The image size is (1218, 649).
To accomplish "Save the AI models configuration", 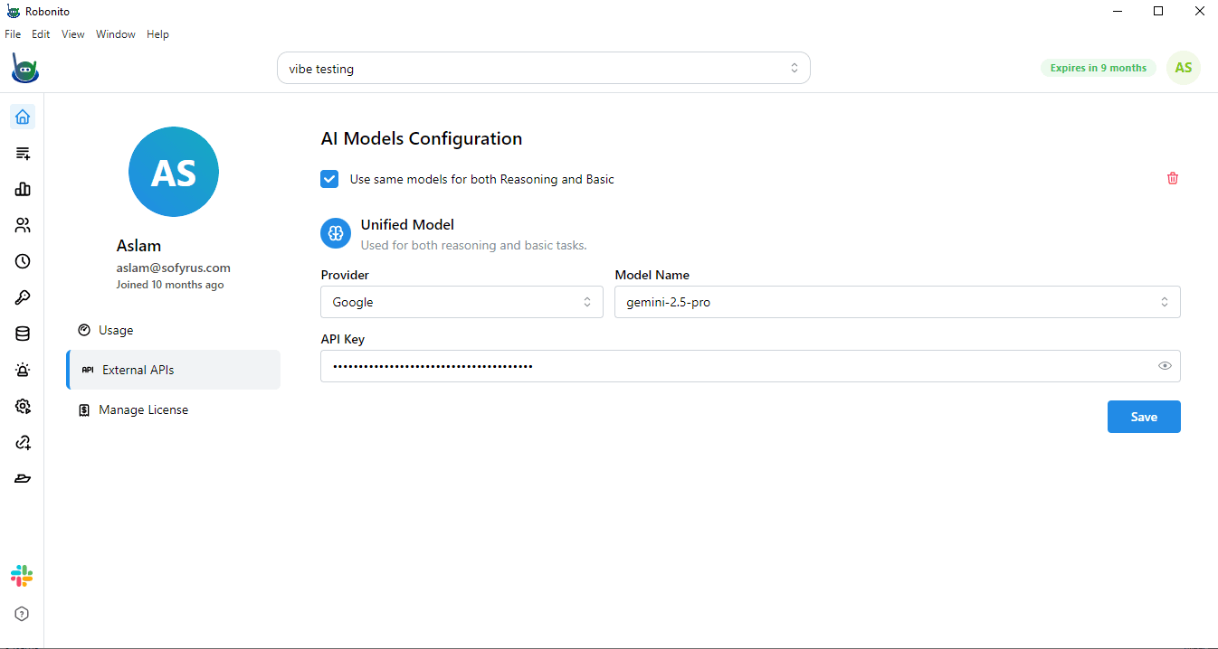I will point(1143,417).
